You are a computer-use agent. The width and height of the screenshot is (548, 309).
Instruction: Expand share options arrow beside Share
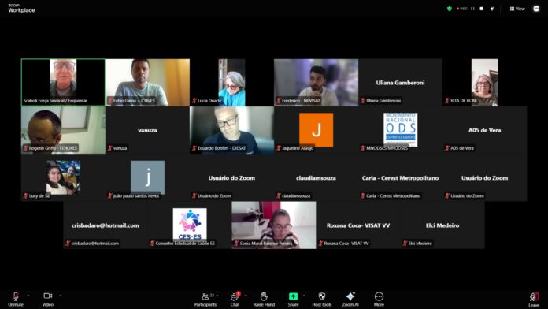pos(304,296)
